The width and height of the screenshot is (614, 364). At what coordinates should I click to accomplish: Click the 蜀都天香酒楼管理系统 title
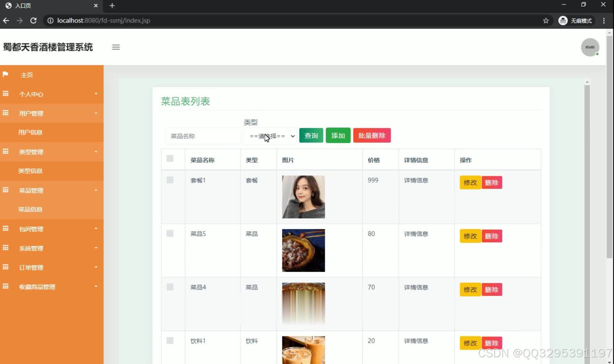[48, 47]
